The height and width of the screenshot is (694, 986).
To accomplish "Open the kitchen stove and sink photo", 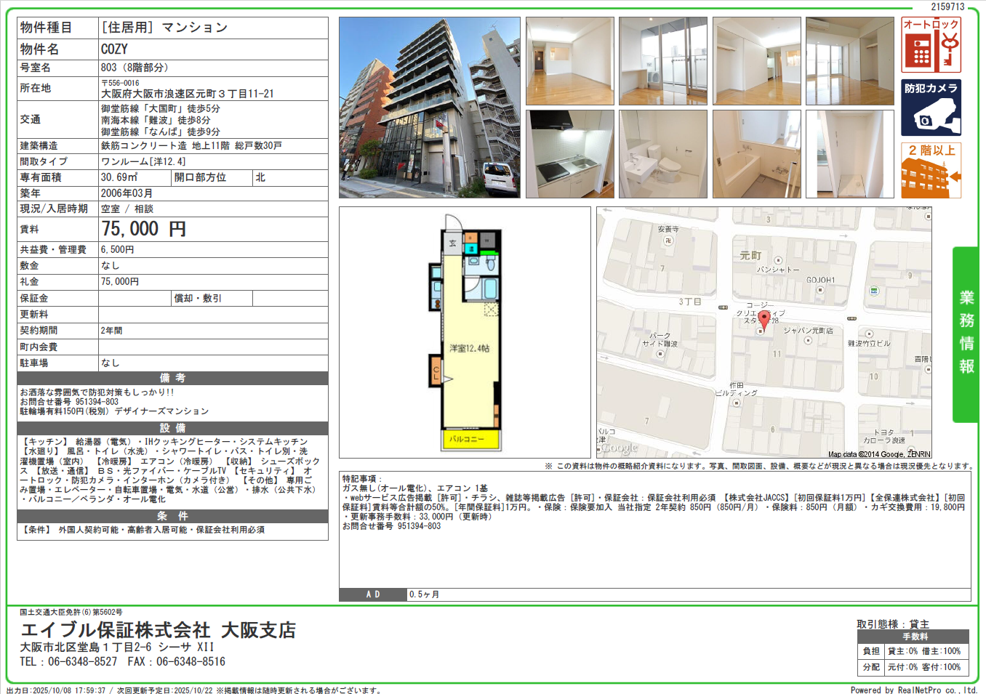I will [x=569, y=154].
